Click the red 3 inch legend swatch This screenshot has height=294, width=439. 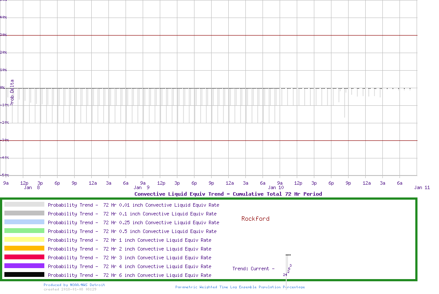(24, 257)
